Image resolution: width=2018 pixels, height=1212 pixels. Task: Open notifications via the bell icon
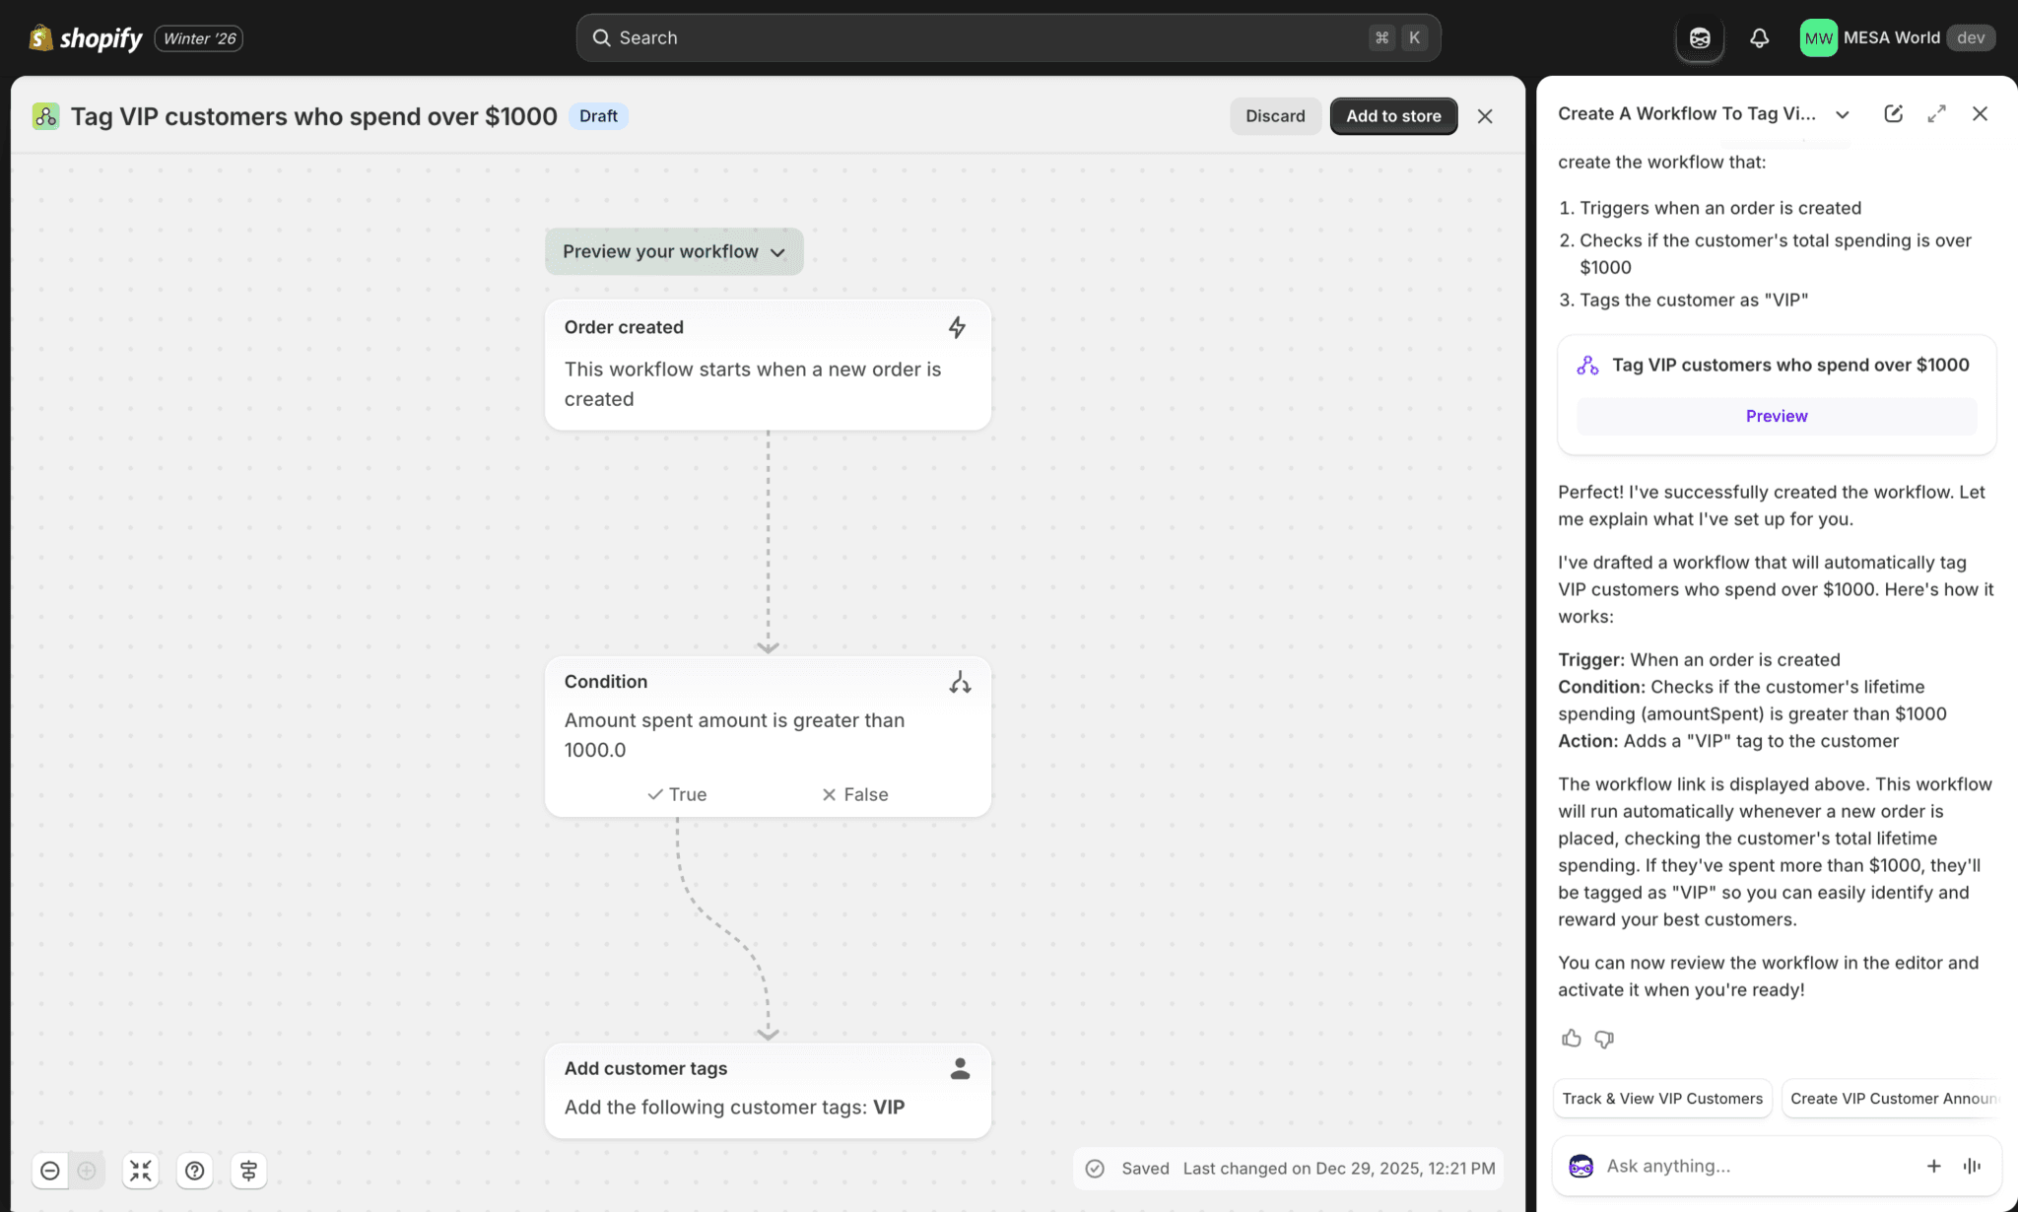pyautogui.click(x=1760, y=37)
